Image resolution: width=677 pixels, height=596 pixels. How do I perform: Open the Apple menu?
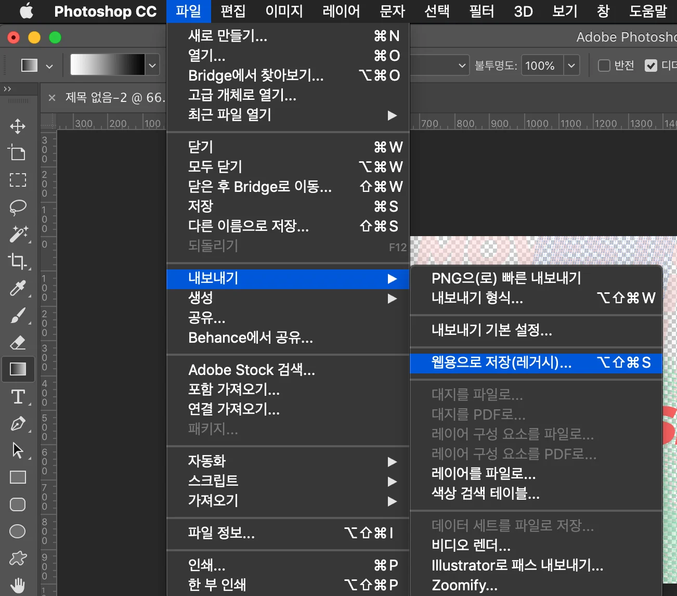26,11
